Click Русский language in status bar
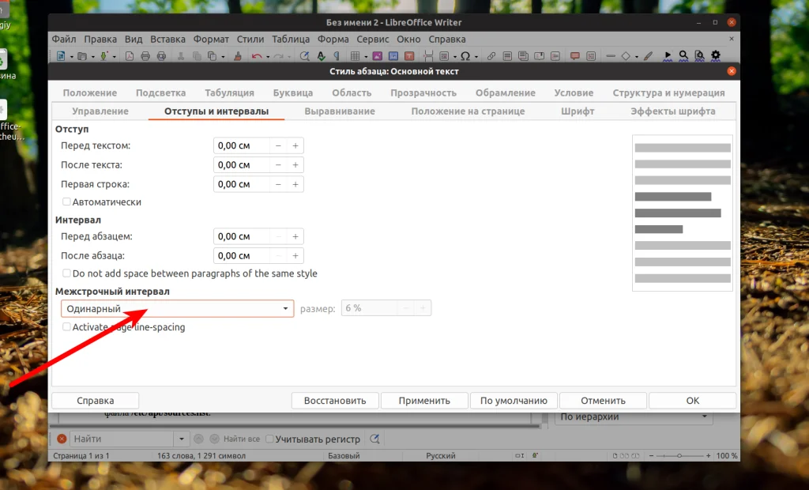Viewport: 809px width, 490px height. tap(441, 456)
